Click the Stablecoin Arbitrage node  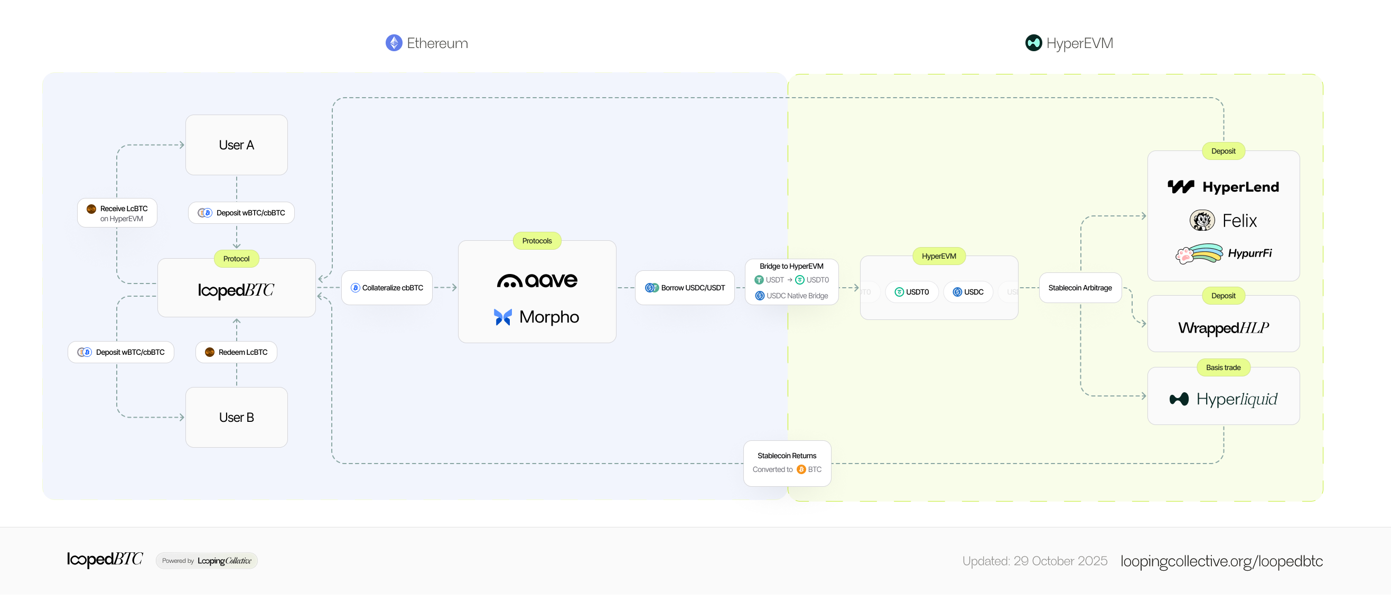1080,288
